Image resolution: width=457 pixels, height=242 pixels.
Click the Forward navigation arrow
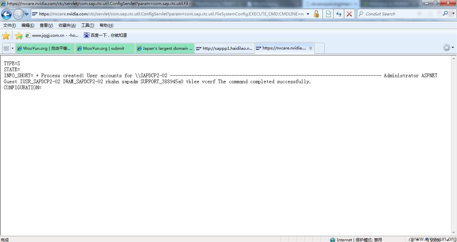pos(18,14)
